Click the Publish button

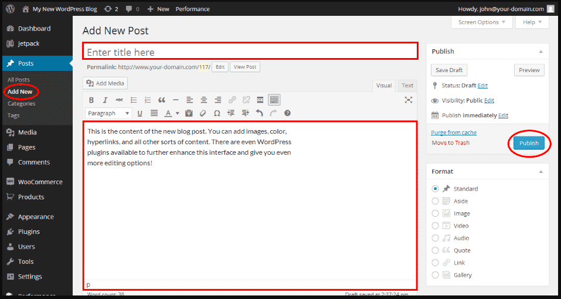(x=529, y=143)
